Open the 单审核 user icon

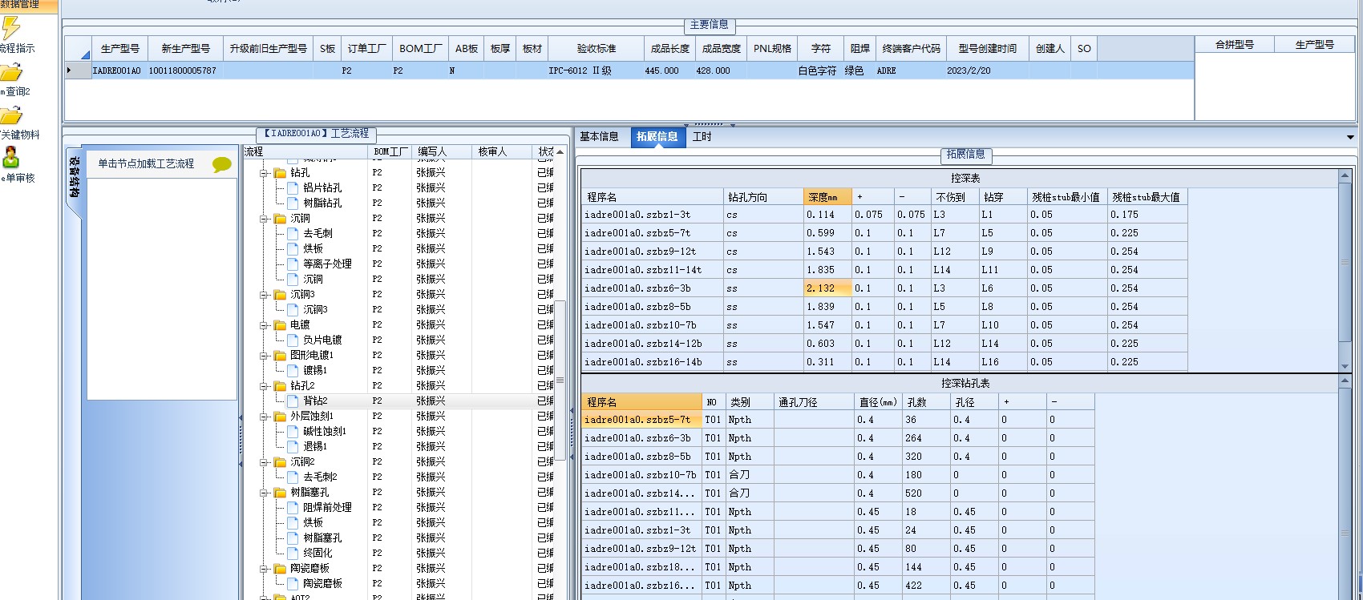pos(11,158)
